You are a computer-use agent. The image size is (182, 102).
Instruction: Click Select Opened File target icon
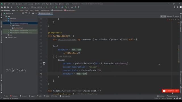pos(23,13)
